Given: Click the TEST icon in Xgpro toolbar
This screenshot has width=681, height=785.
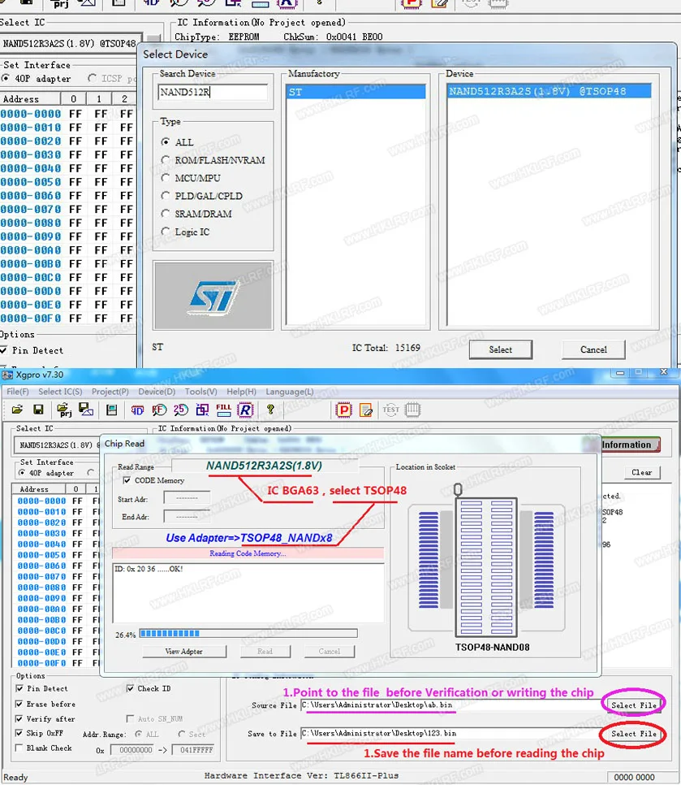Looking at the screenshot, I should click(x=391, y=410).
